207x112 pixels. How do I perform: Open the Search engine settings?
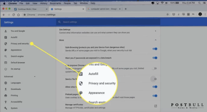pyautogui.click(x=17, y=56)
